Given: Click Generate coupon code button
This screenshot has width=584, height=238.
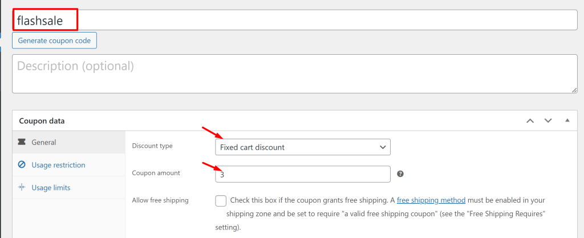Looking at the screenshot, I should tap(54, 41).
